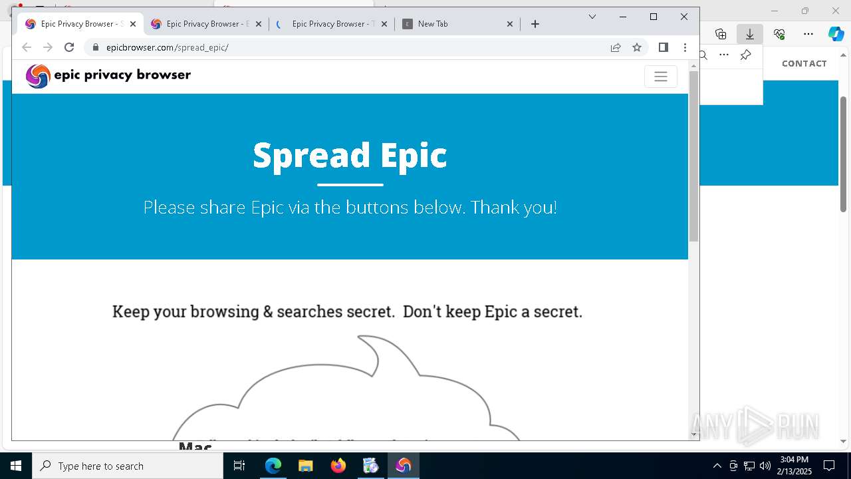
Task: Bookmark this page with the star icon
Action: pyautogui.click(x=637, y=47)
